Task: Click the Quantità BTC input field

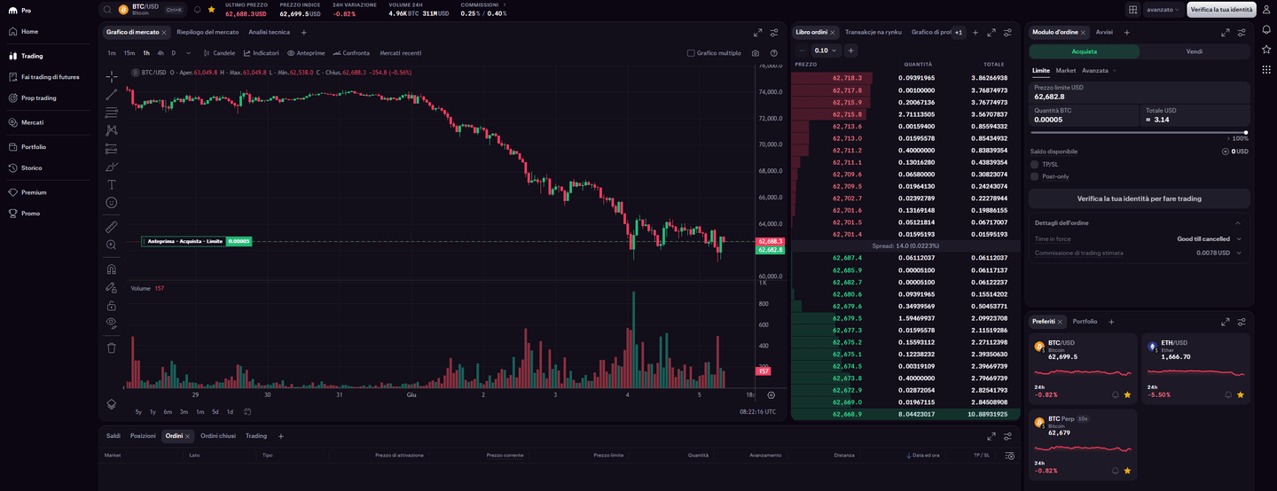Action: [x=1084, y=115]
